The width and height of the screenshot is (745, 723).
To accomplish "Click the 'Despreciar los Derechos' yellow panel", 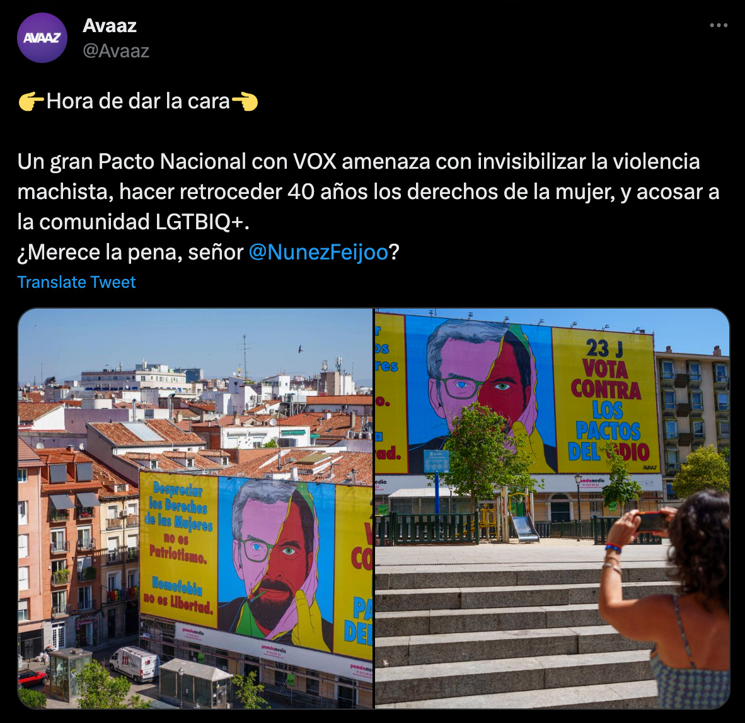I will 178,549.
